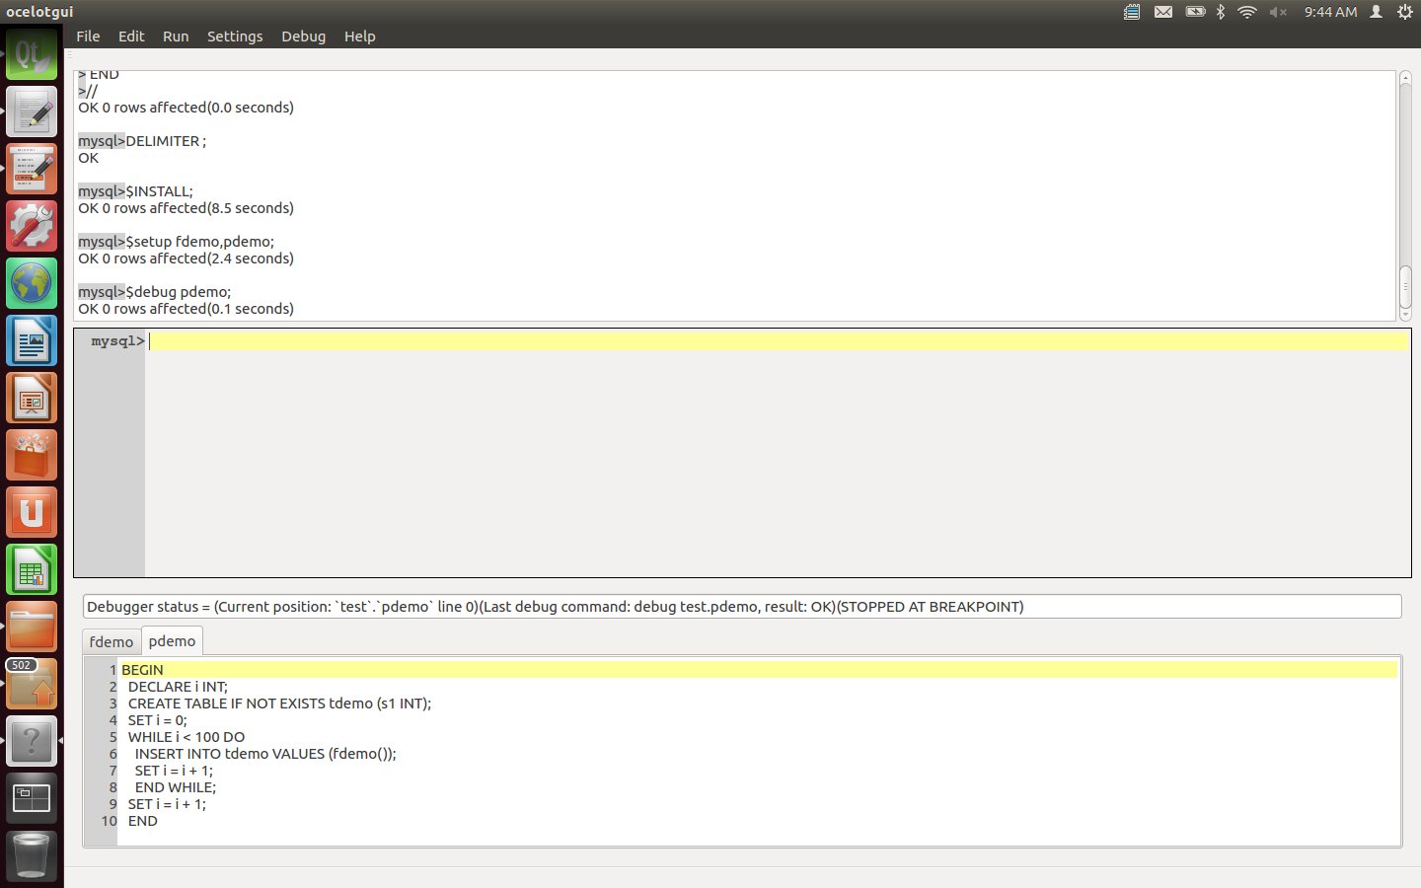Open LibreOffice Impress from the dock
The width and height of the screenshot is (1421, 888).
click(32, 398)
